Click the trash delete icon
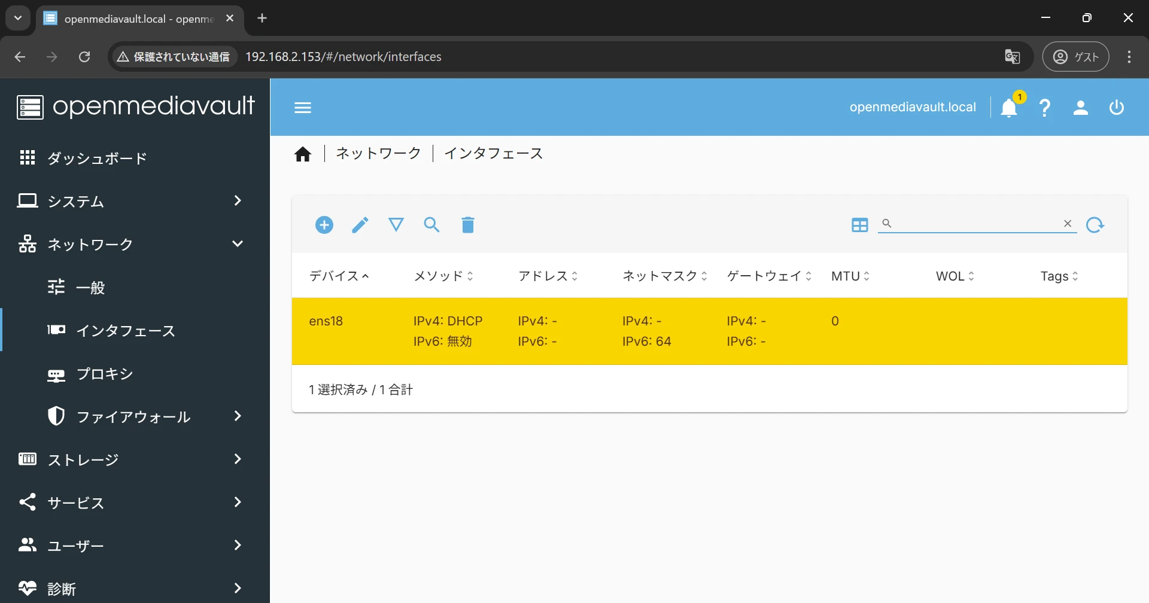1149x603 pixels. click(x=468, y=225)
